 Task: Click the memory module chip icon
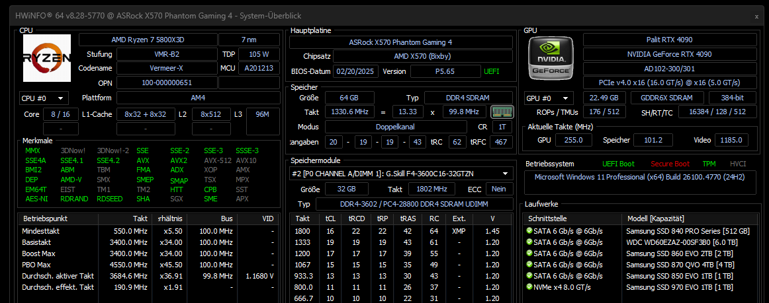(502, 112)
